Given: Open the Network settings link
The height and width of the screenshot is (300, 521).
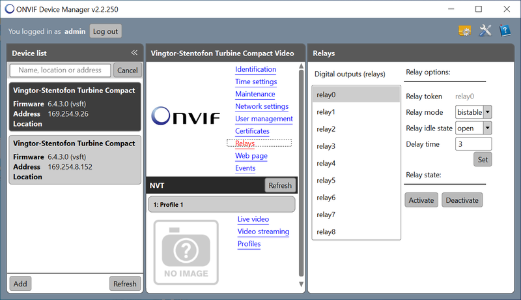Looking at the screenshot, I should (x=262, y=106).
